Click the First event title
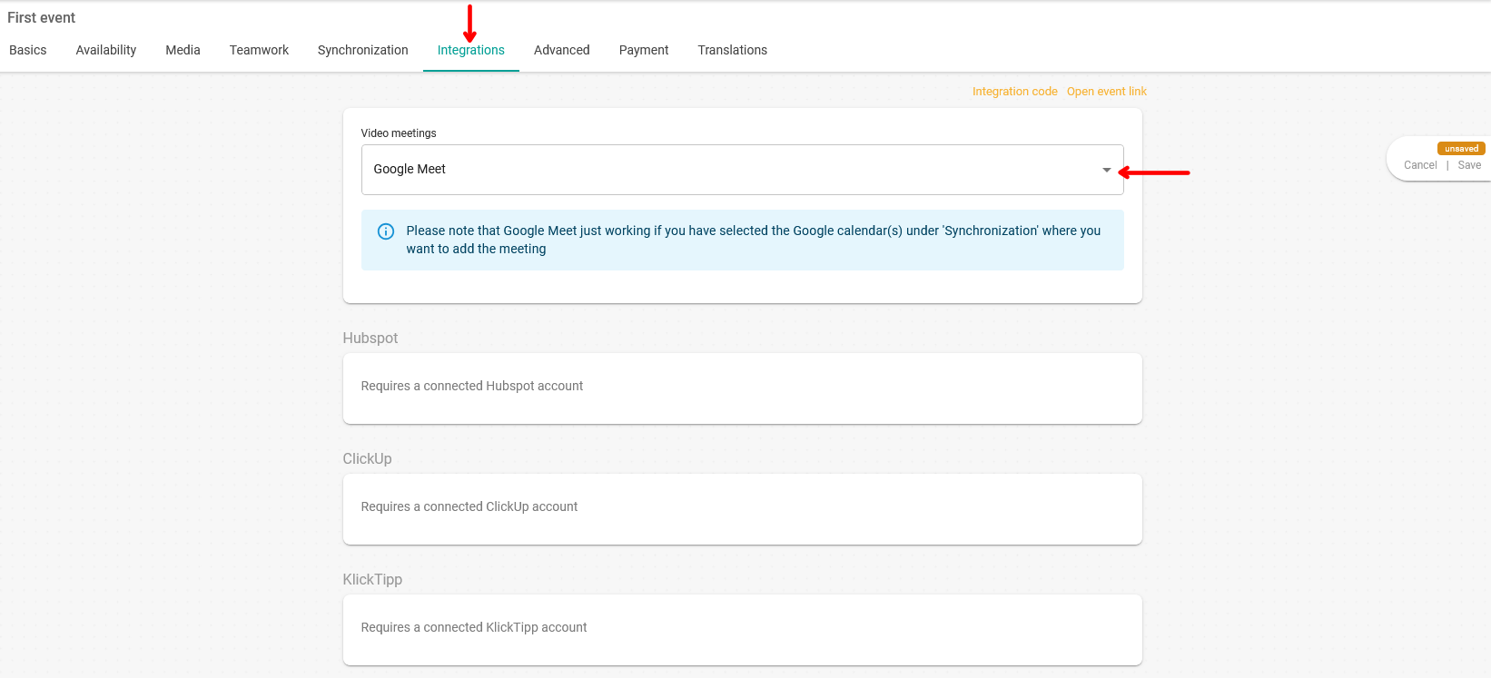 (42, 17)
